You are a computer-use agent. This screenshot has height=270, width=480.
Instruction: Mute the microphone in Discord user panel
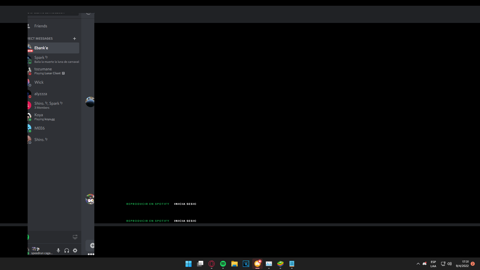pos(58,250)
